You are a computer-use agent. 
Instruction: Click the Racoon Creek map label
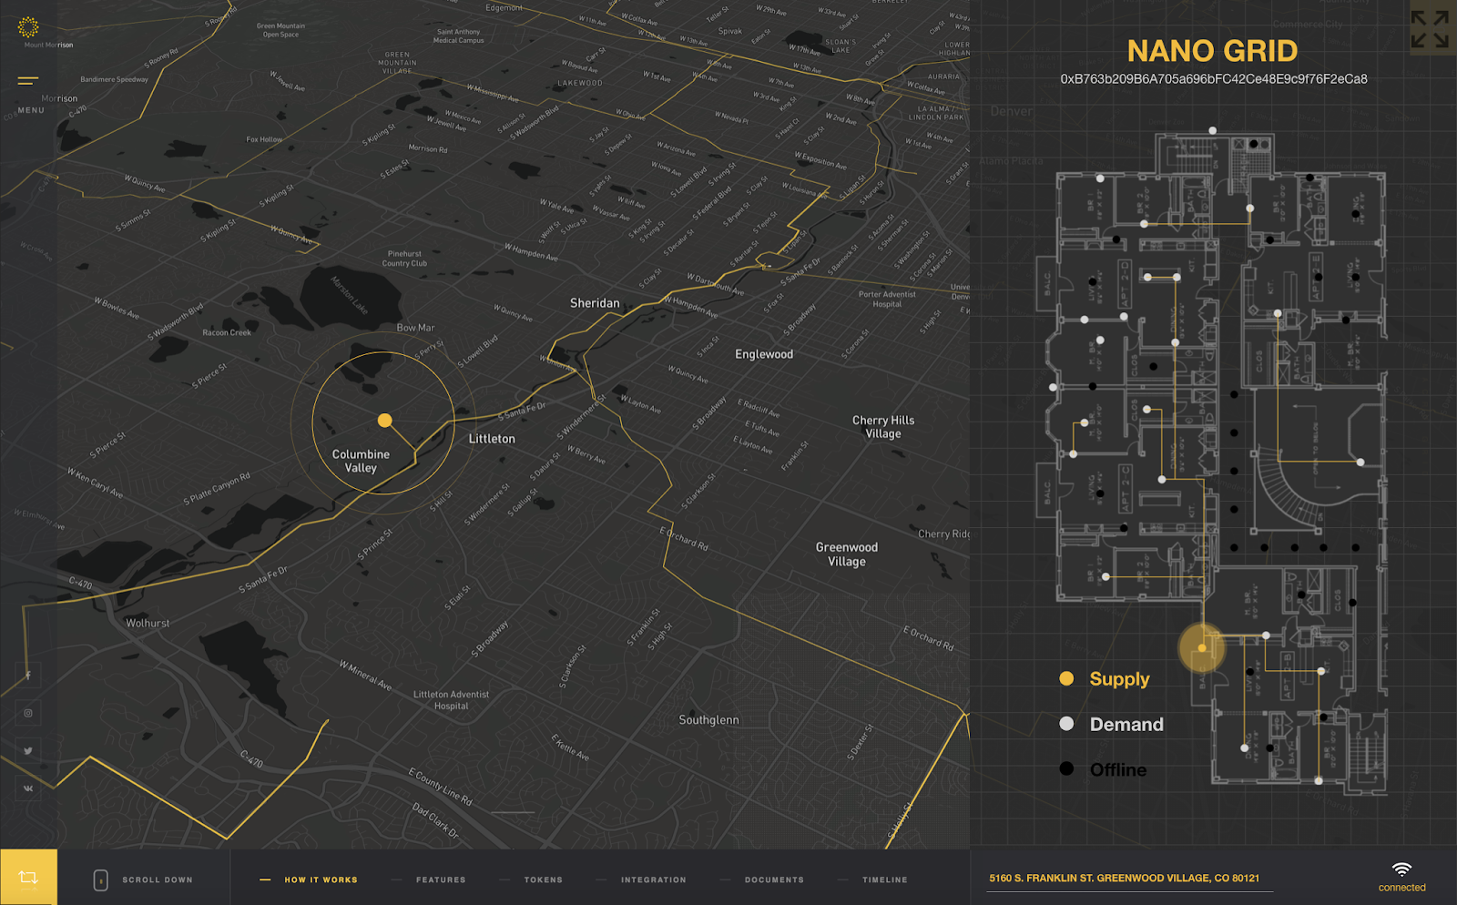point(227,333)
